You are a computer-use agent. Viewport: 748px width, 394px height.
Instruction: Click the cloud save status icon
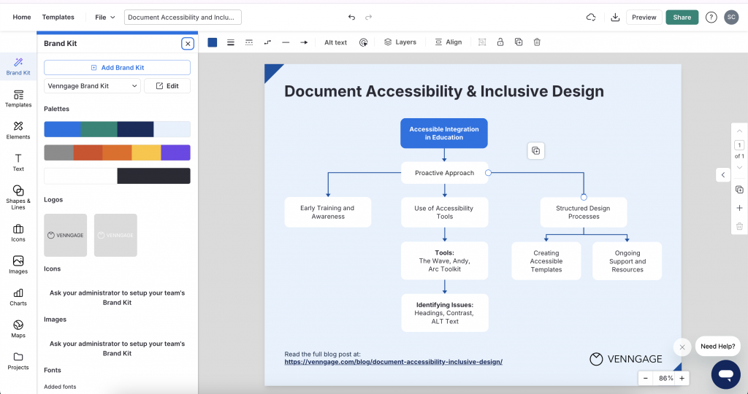590,18
